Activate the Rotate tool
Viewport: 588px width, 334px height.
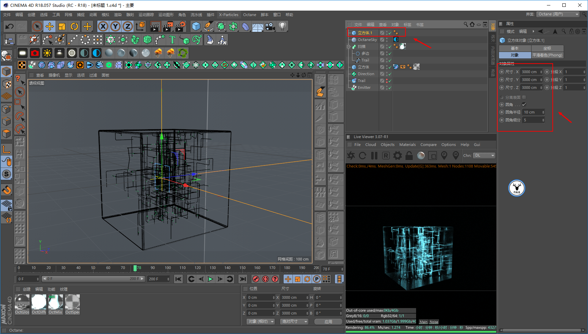click(74, 26)
